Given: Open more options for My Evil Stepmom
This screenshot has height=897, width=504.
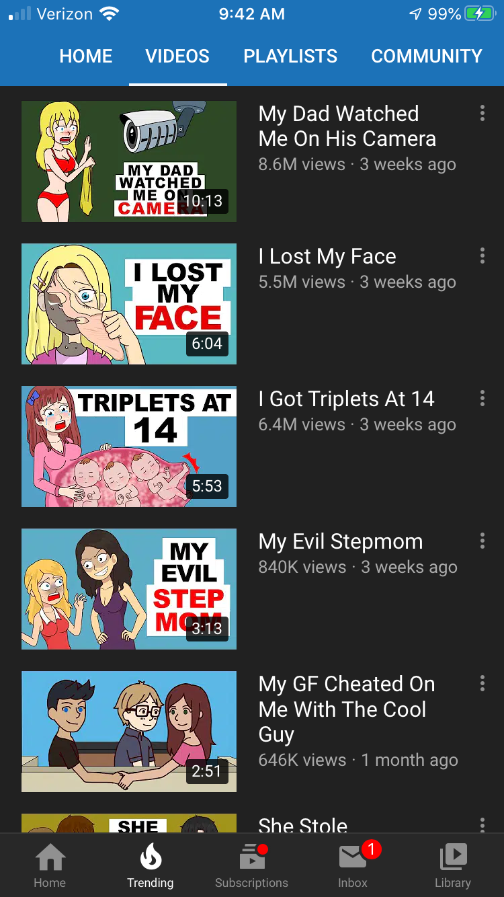Looking at the screenshot, I should tap(482, 541).
